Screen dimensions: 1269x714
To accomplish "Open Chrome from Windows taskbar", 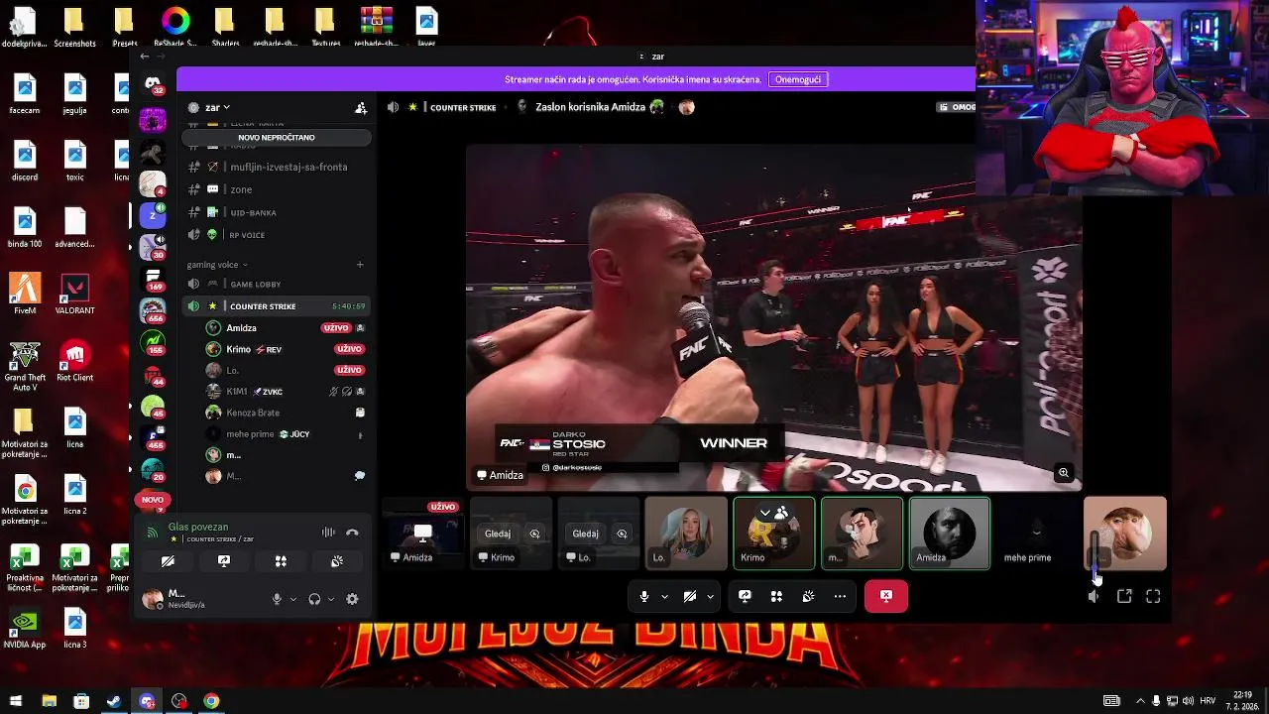I will point(211,701).
